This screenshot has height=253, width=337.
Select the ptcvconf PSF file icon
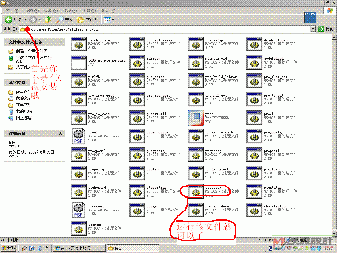pyautogui.click(x=78, y=210)
